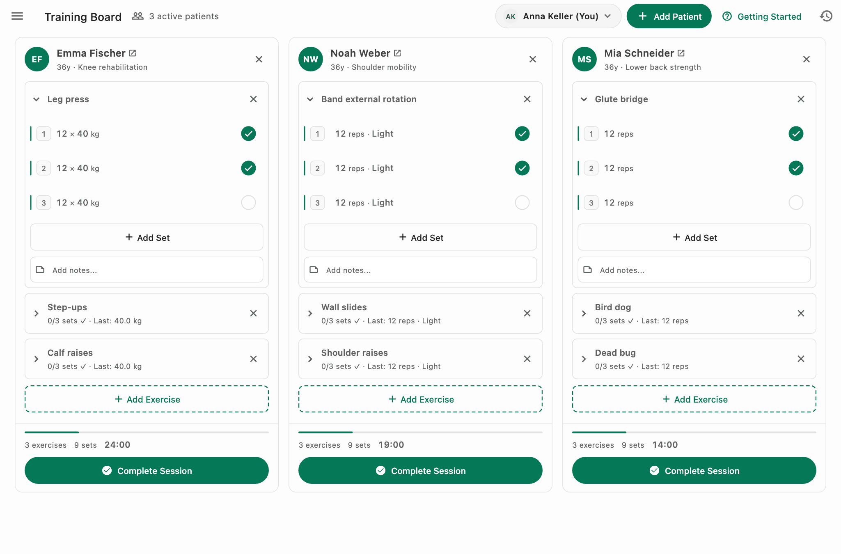841x554 pixels.
Task: Click Emma Fischer's 24:00 session timer
Action: pos(117,445)
